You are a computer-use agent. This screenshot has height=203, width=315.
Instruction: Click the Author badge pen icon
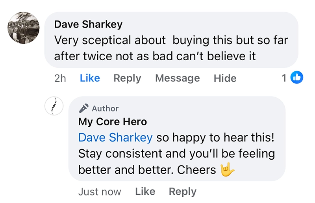coord(83,108)
